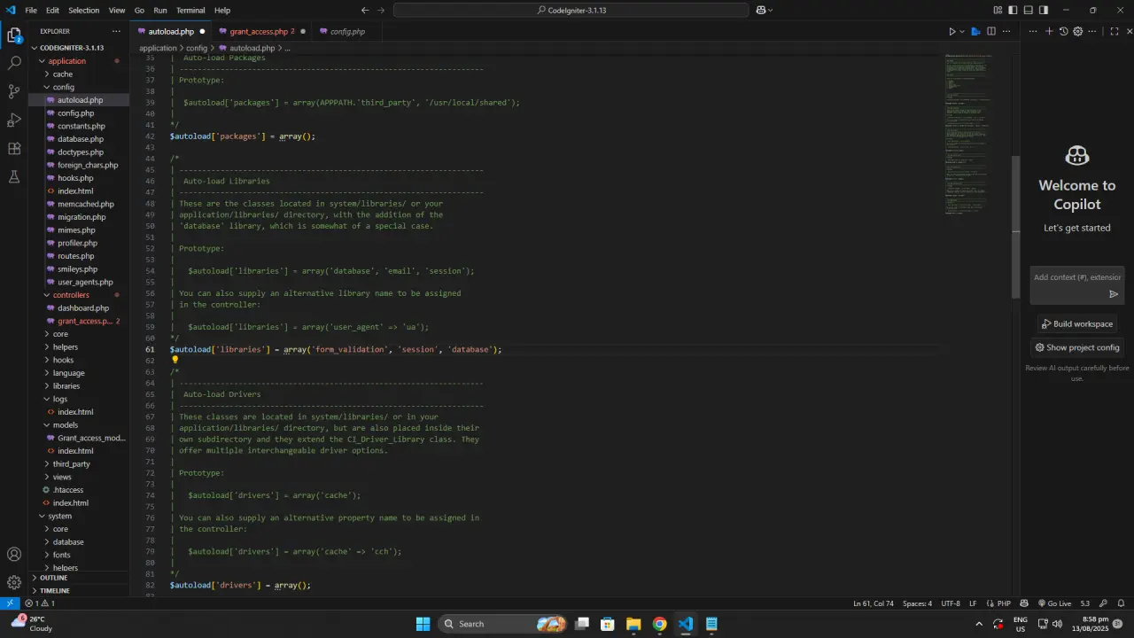The height and width of the screenshot is (638, 1134).
Task: Start a New Chat with plus icon
Action: [x=1049, y=31]
